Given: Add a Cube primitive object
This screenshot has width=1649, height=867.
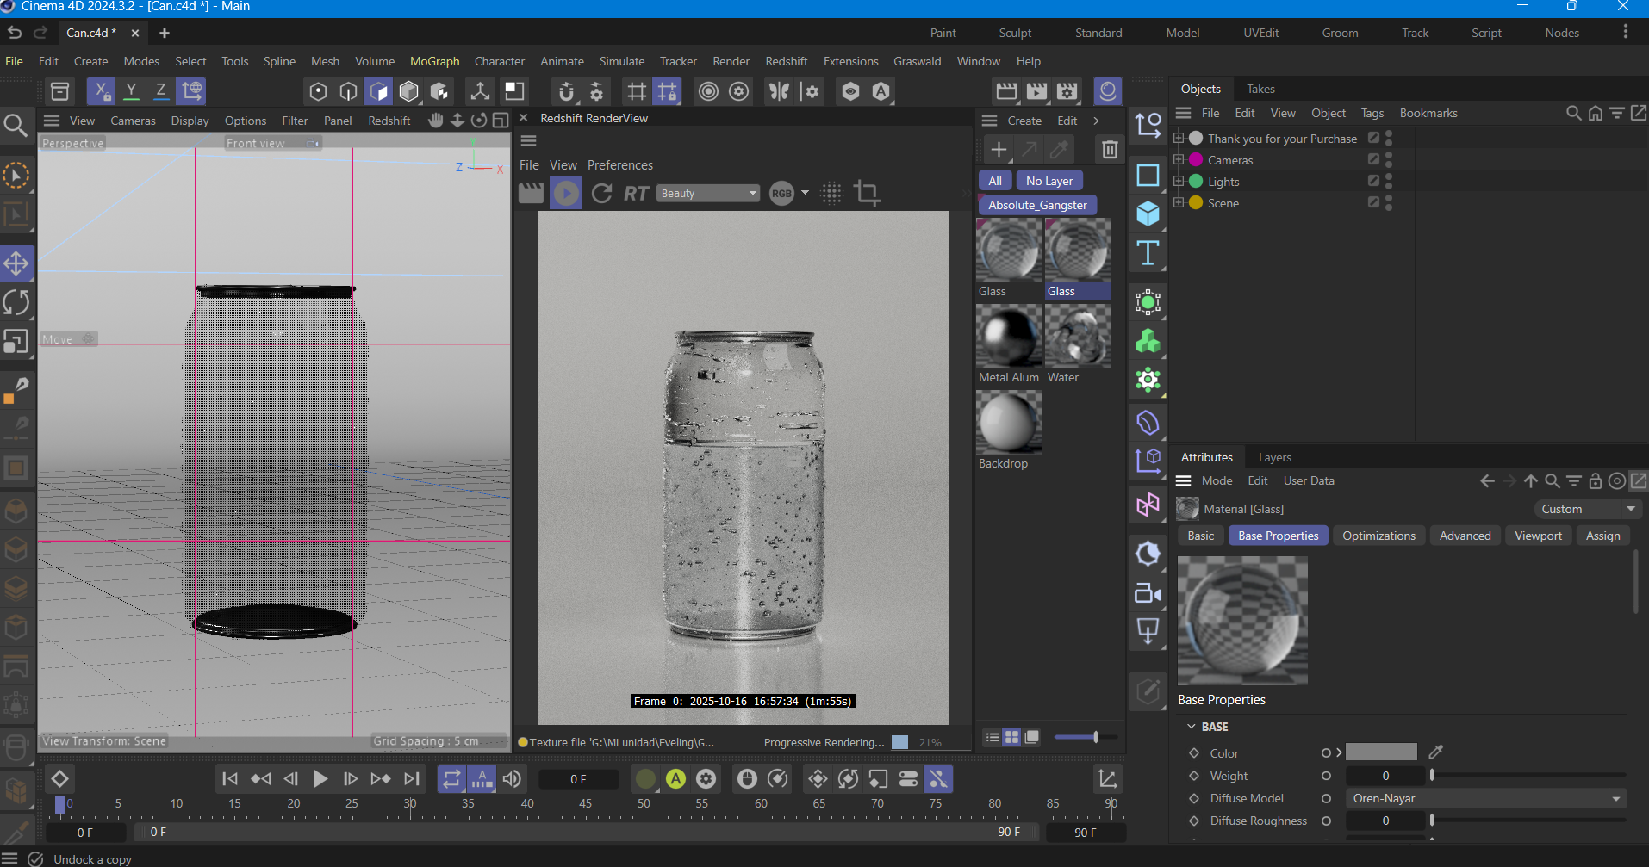Looking at the screenshot, I should coord(1148,214).
